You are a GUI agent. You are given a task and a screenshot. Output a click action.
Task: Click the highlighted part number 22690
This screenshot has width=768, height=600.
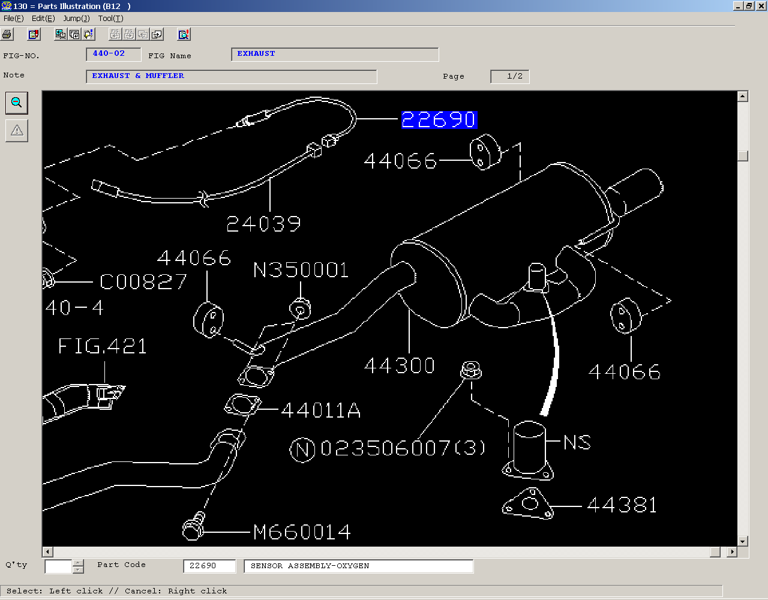[x=439, y=120]
